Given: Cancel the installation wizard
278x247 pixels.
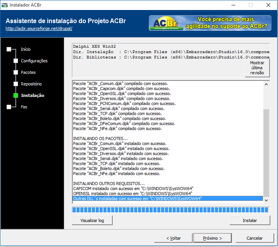Looking at the screenshot, I should 255,238.
